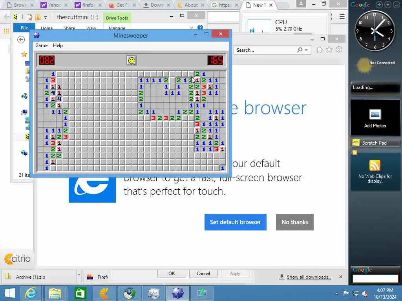Click the Start button on taskbar
This screenshot has height=301, width=402.
[10, 293]
